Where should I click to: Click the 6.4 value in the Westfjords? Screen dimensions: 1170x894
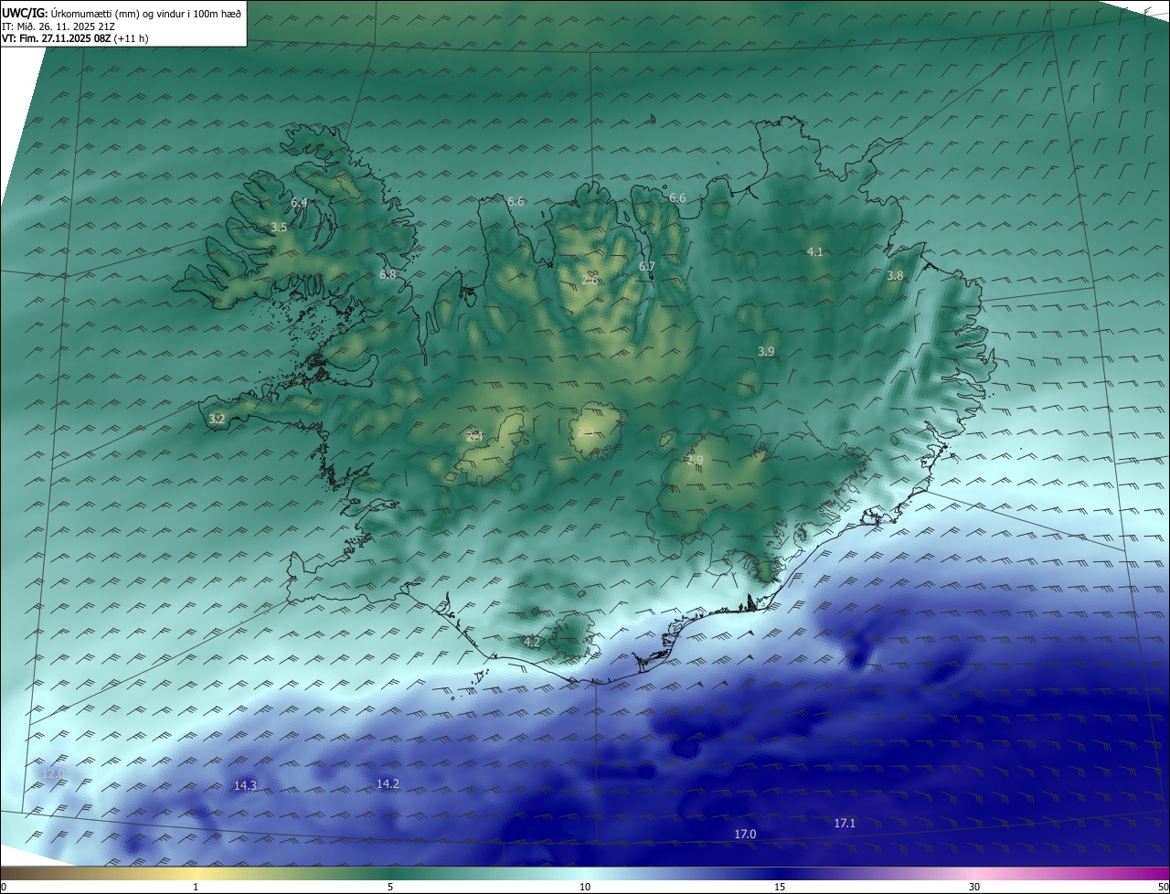coord(299,202)
